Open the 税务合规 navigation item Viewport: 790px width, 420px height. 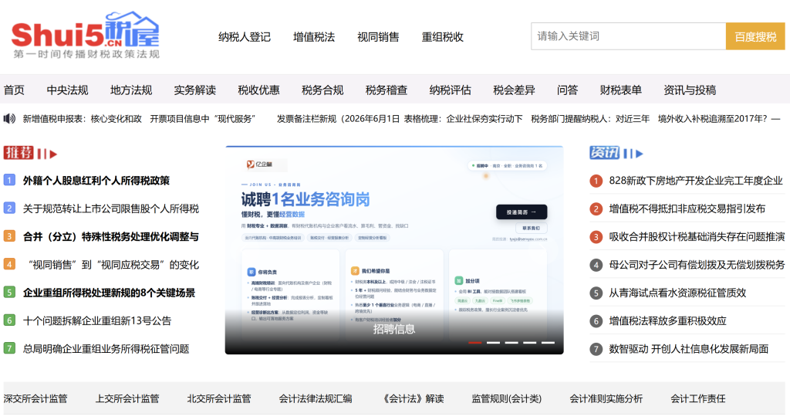click(x=322, y=90)
